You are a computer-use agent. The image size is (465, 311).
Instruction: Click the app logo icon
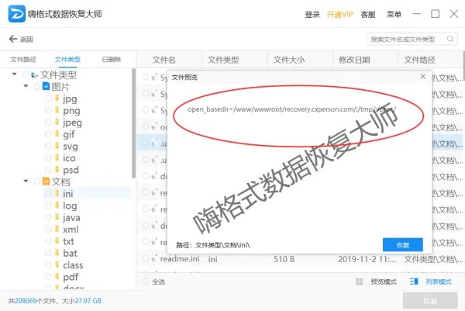click(16, 14)
